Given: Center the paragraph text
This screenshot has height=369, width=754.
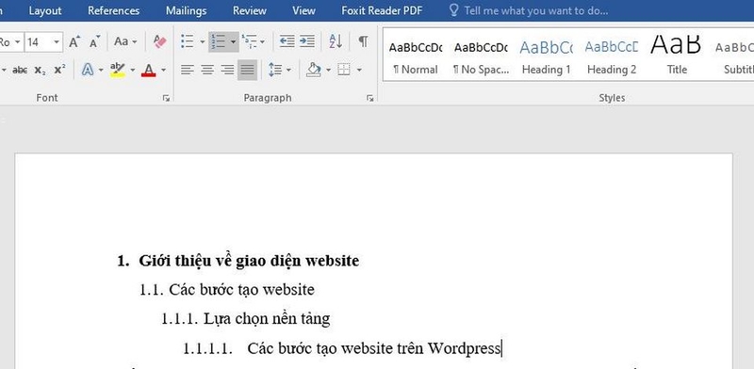Looking at the screenshot, I should (x=207, y=71).
